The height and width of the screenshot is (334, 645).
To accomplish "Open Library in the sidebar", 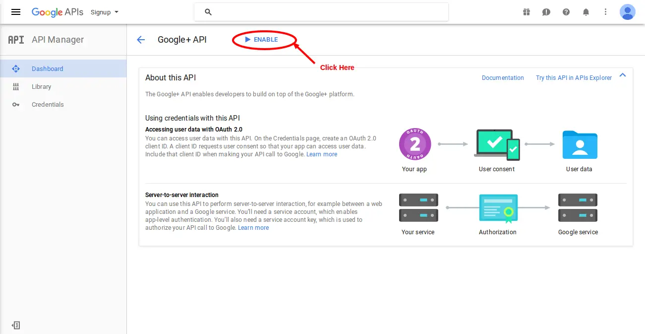I will coord(42,86).
